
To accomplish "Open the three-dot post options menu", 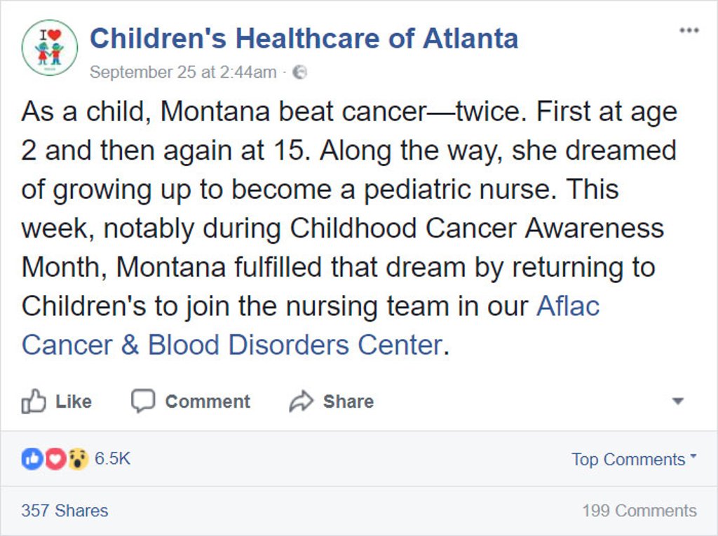I will coord(689,31).
